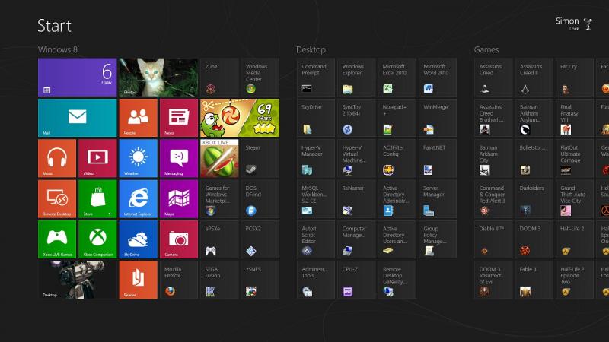The image size is (609, 342).
Task: Open the Windows Explorer tile
Action: (356, 78)
